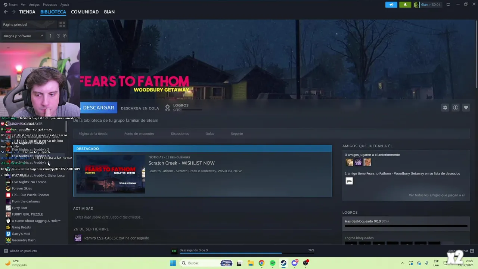
Task: Select Gang Beasts in library list
Action: [21, 227]
